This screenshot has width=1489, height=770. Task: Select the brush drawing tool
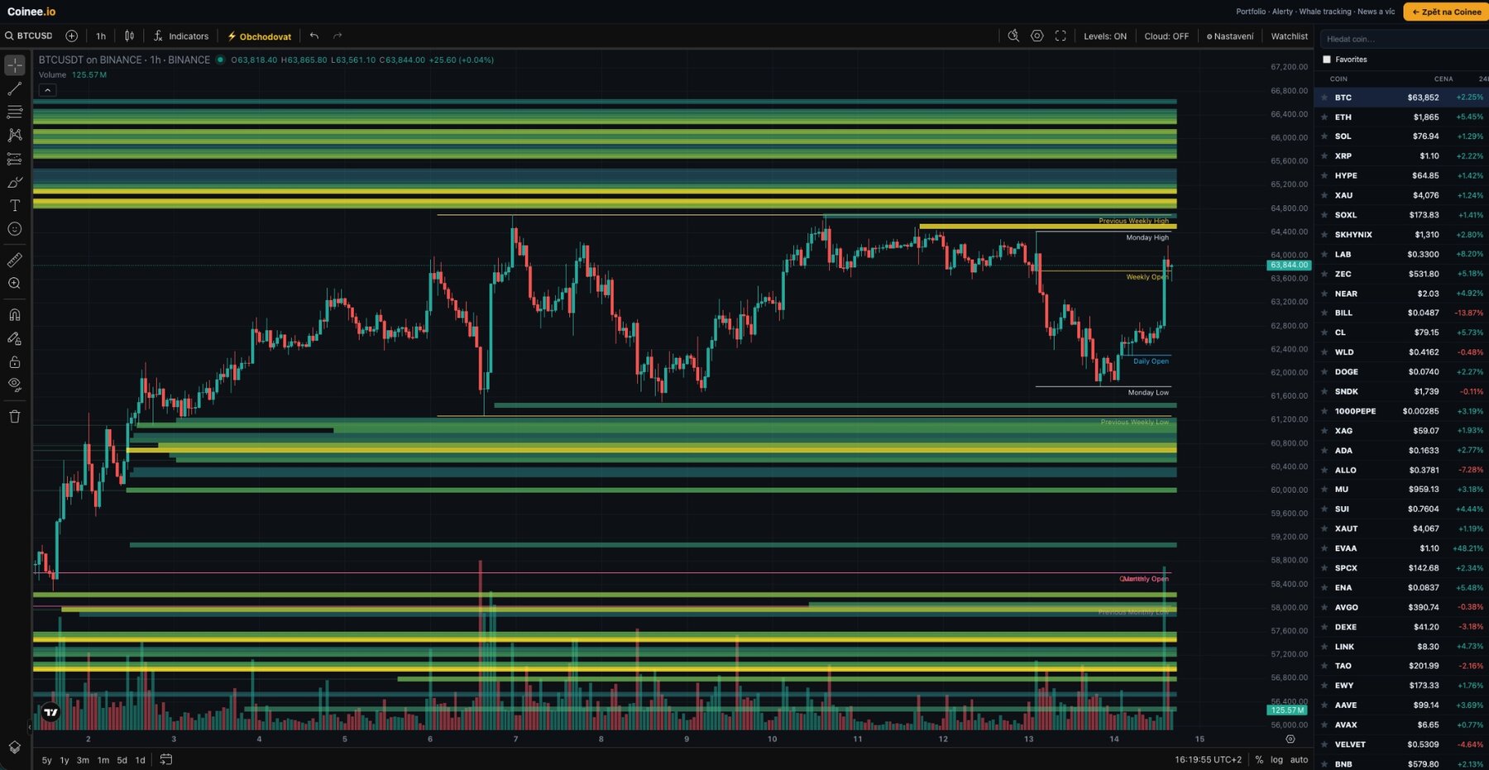15,182
